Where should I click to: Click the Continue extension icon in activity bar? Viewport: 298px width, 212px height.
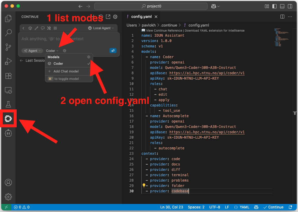[8, 119]
